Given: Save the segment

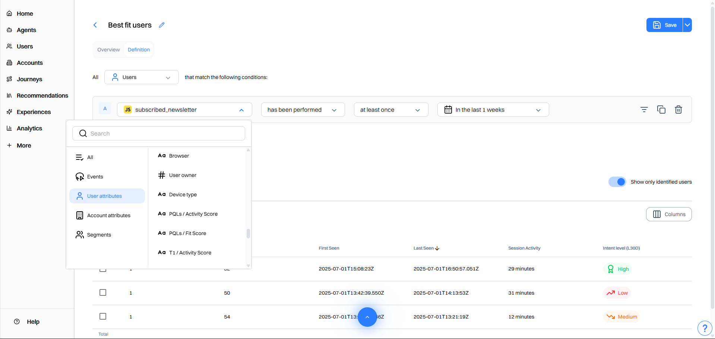Looking at the screenshot, I should pos(664,25).
